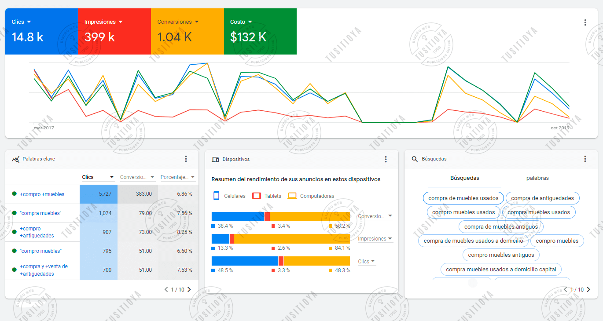Viewport: 603px width, 321px height.
Task: Open the "compra muebles" keyword link
Action: coord(40,213)
